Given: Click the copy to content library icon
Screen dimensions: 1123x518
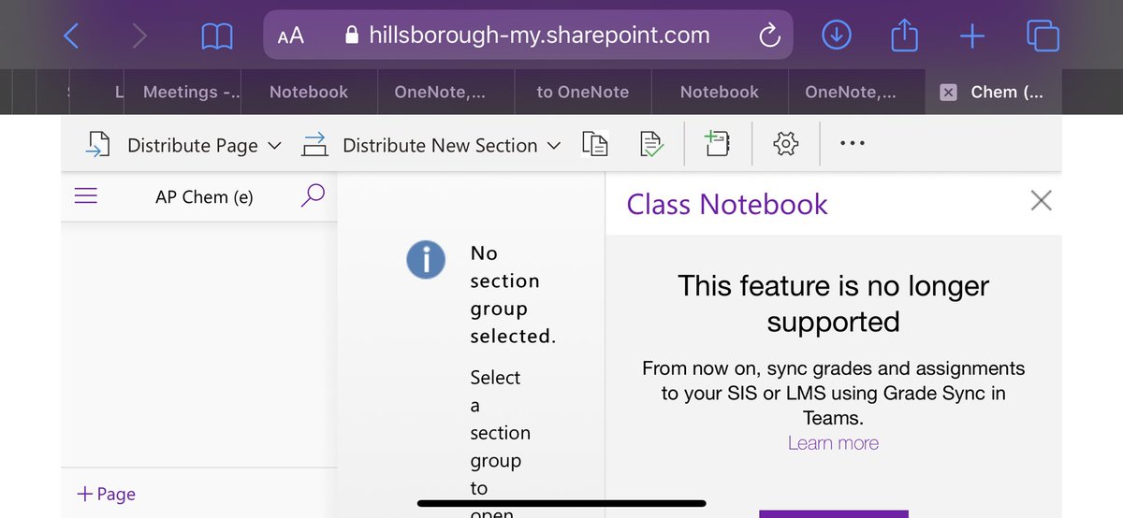Looking at the screenshot, I should point(594,144).
